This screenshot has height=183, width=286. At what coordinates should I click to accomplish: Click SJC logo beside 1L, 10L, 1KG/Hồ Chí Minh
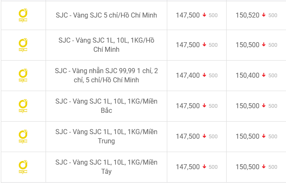pos(23,45)
